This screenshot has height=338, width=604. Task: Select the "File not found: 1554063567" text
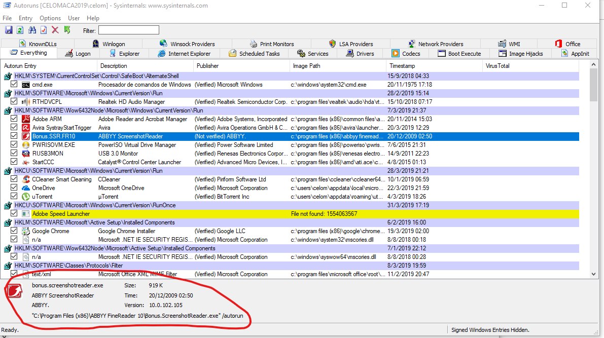(324, 214)
